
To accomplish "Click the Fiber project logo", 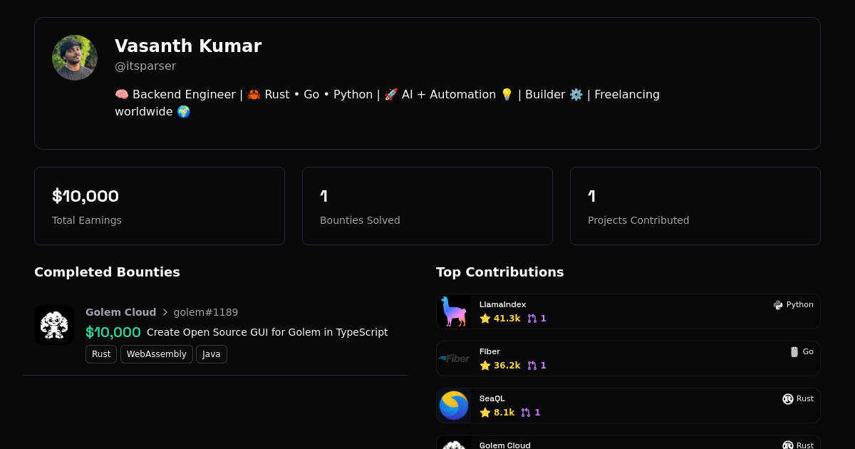I will pyautogui.click(x=454, y=358).
